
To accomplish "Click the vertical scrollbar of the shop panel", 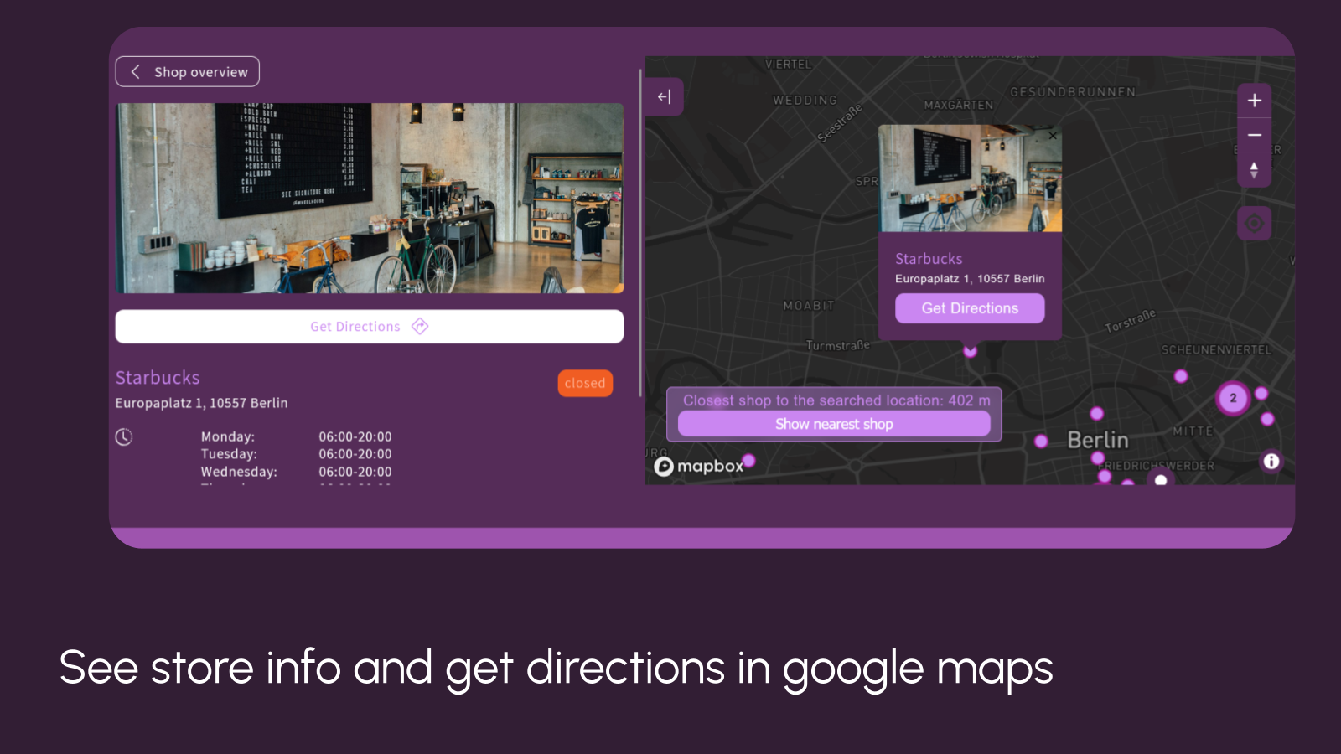I will [640, 233].
